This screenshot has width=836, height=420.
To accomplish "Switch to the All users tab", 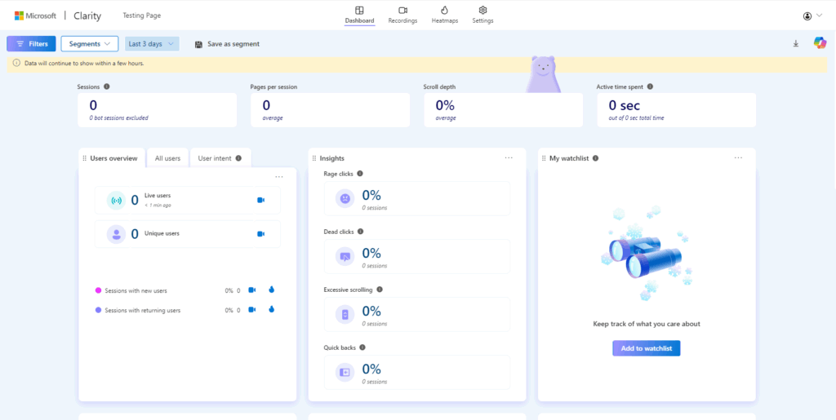I will 167,158.
